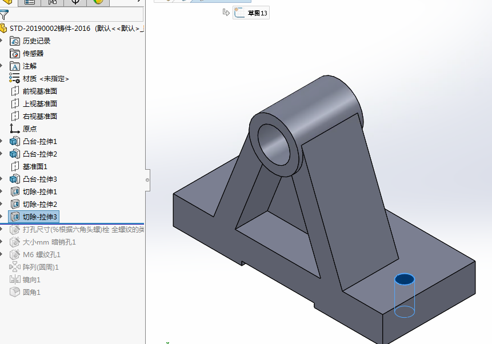Click the 草图13 breadcrumb label
492x344 pixels.
pos(257,13)
